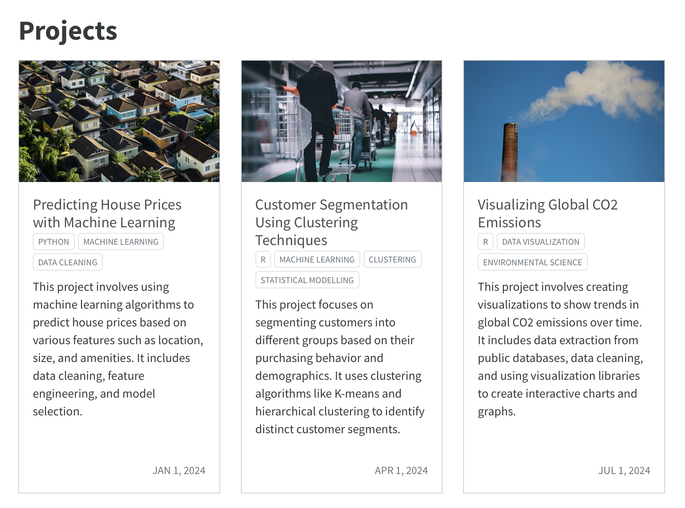685x508 pixels.
Task: Click the JUL 1, 2024 date
Action: point(624,471)
